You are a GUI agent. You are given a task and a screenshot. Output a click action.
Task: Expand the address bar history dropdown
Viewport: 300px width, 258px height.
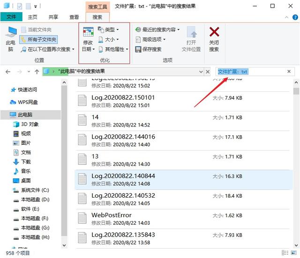tap(201, 72)
